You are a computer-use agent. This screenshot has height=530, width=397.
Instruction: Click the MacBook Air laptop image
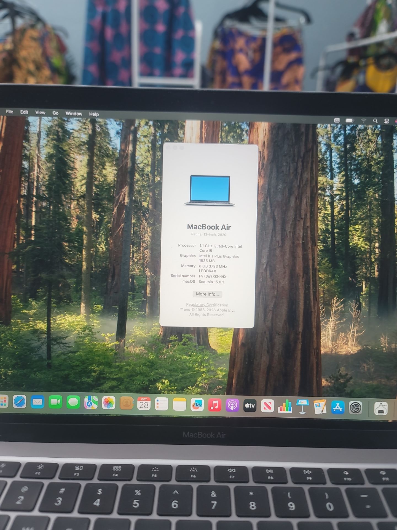click(x=210, y=190)
